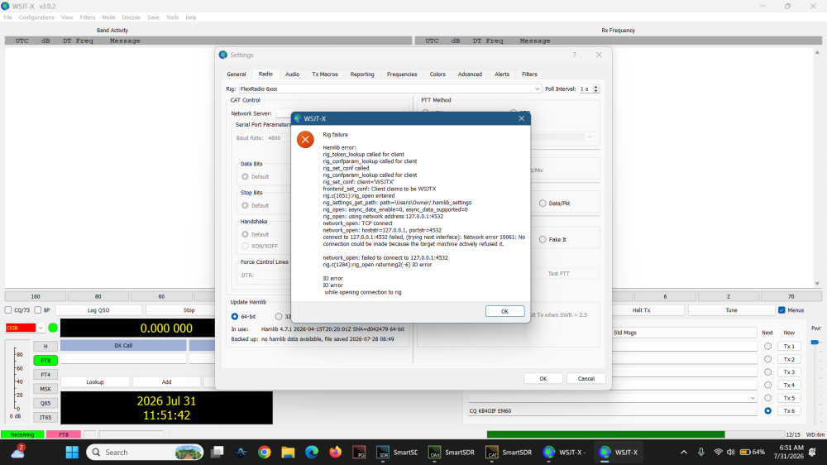
Task: Open the Tools menu
Action: [x=173, y=17]
